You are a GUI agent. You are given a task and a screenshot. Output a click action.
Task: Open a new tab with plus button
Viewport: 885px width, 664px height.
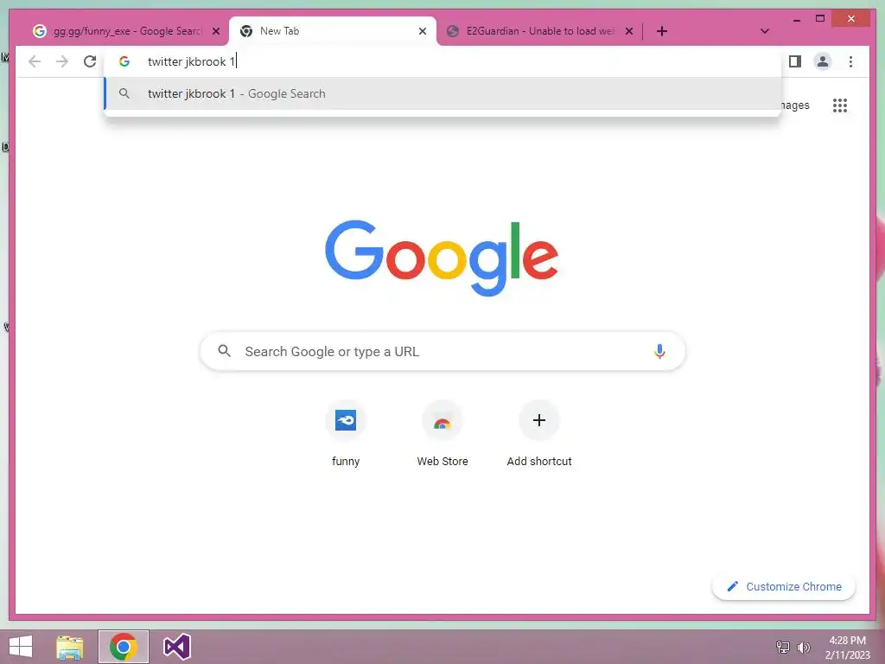coord(662,31)
